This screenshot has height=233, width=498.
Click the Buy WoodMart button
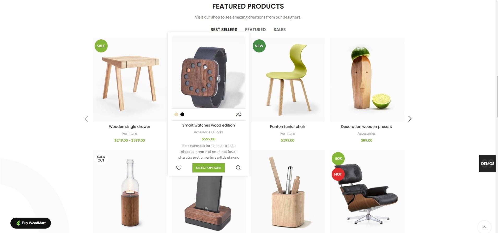point(31,223)
